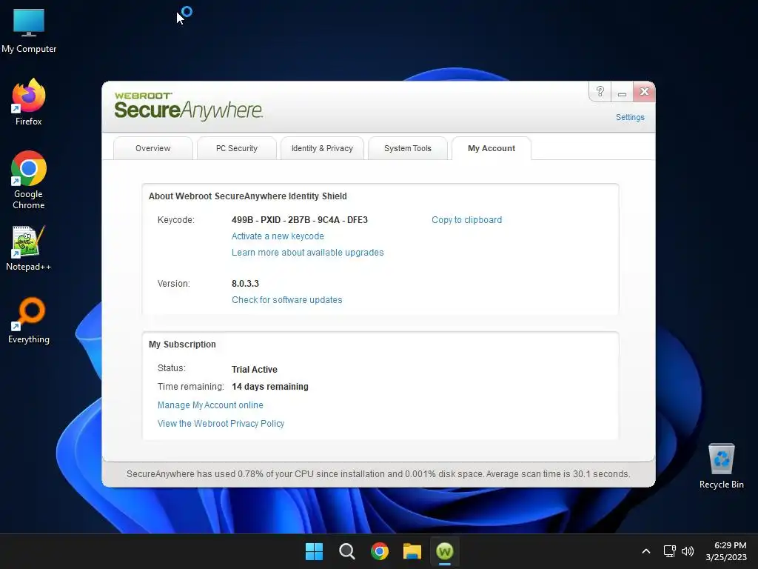This screenshot has height=569, width=758.
Task: Launch Everything search shortcut
Action: (x=29, y=320)
